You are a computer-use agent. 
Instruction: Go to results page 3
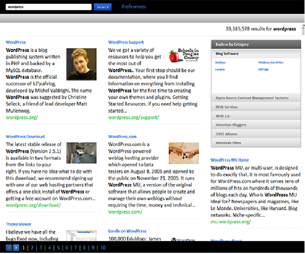(41, 248)
